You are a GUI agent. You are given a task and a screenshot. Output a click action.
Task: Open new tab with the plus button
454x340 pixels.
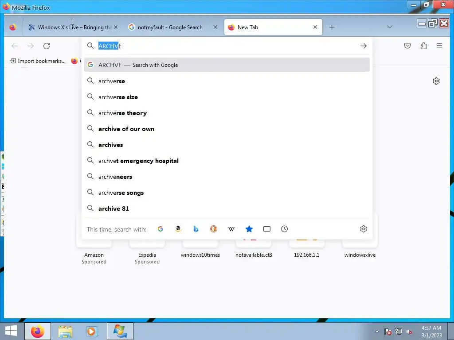pos(332,27)
